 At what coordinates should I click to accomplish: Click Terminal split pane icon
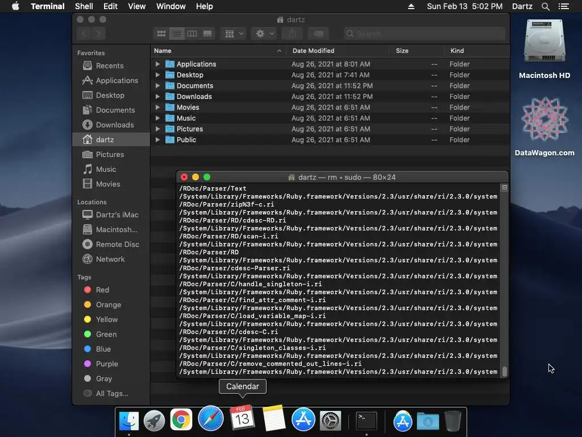[505, 188]
